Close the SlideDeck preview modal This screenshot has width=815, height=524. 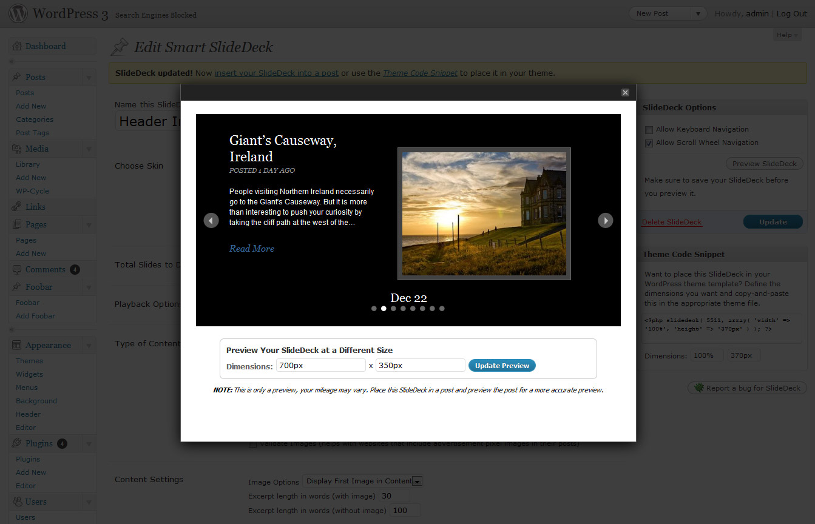(625, 92)
